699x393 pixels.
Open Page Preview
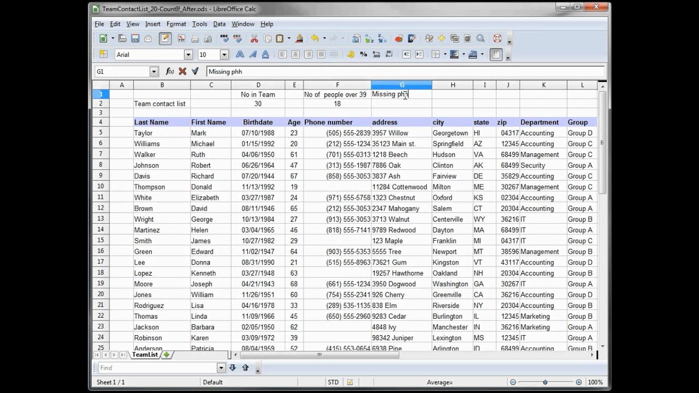208,39
